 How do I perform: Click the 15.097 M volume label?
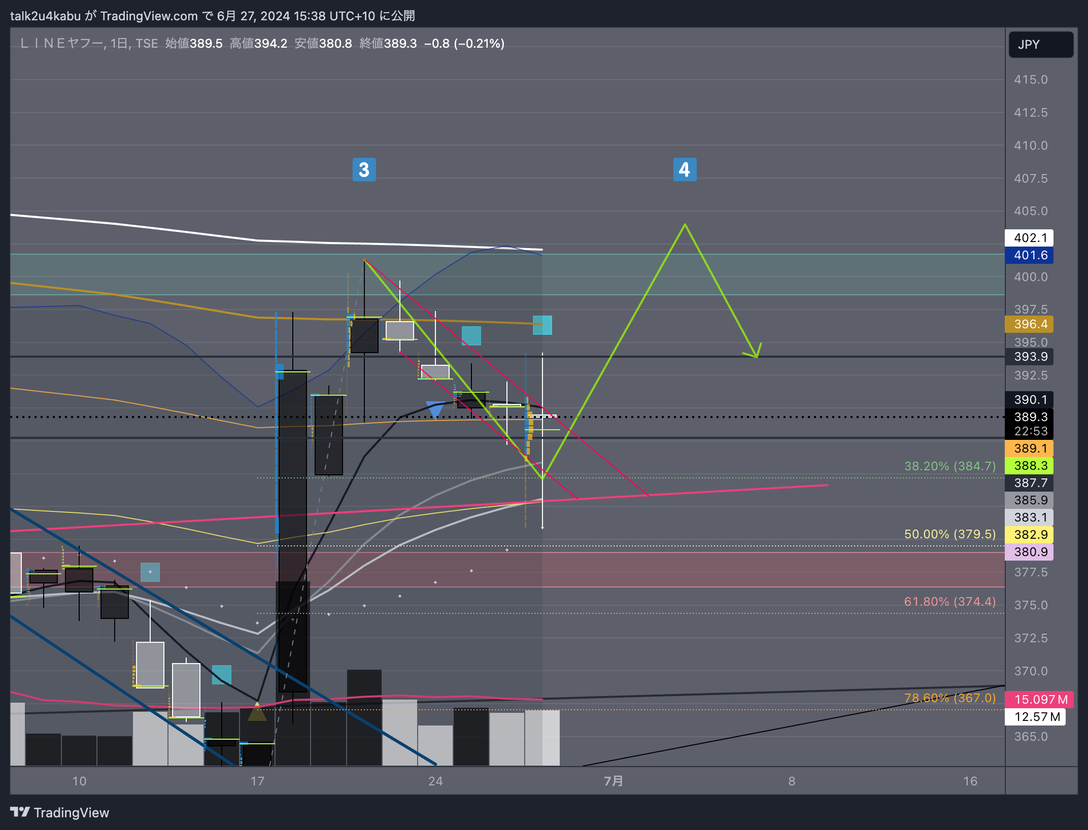tap(1039, 700)
